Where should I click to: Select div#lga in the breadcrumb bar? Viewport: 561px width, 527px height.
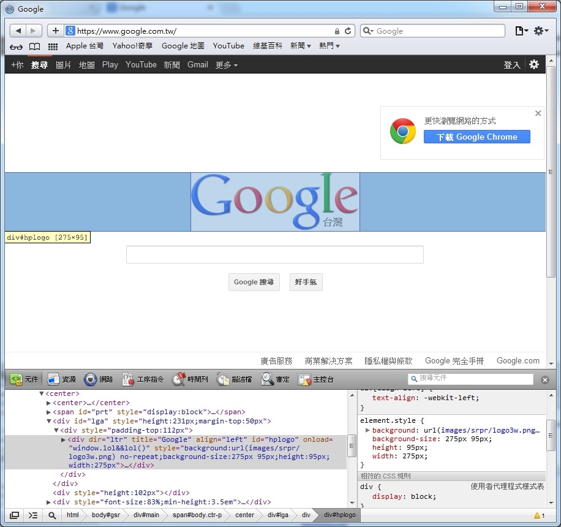[x=277, y=515]
